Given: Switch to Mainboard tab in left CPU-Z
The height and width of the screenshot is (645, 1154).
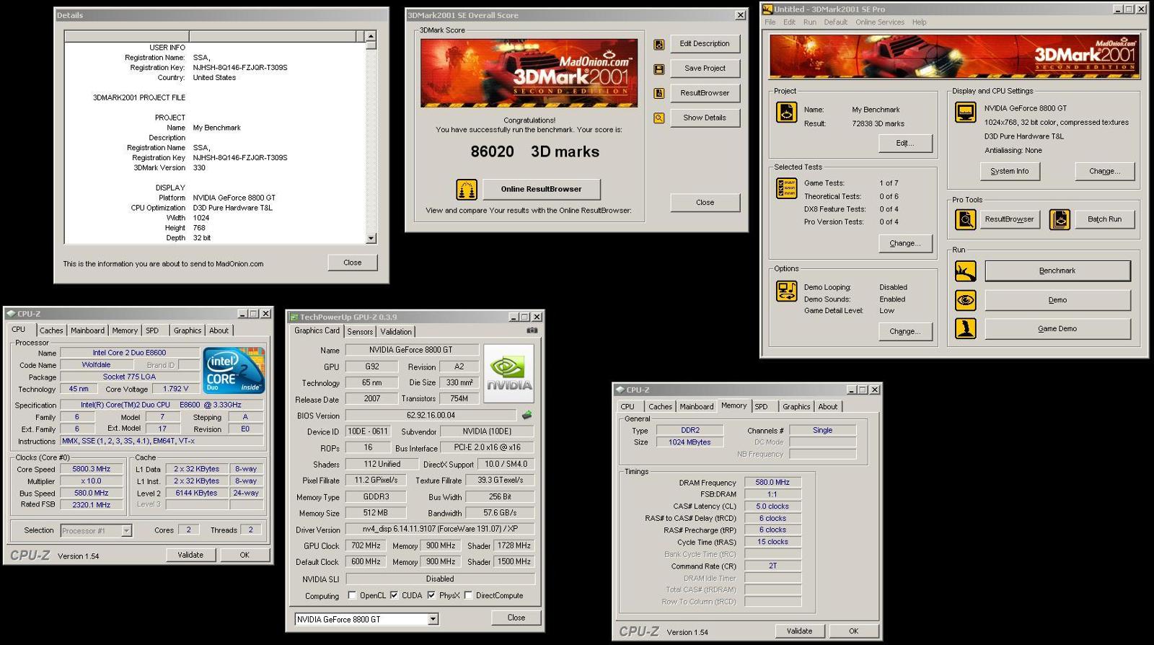Looking at the screenshot, I should tap(87, 330).
